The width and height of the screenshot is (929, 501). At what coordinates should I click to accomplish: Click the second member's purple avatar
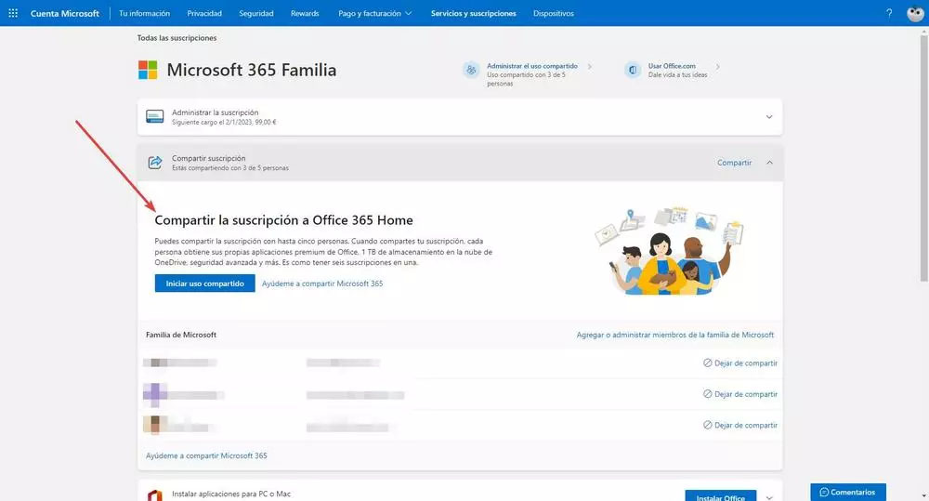click(x=154, y=394)
